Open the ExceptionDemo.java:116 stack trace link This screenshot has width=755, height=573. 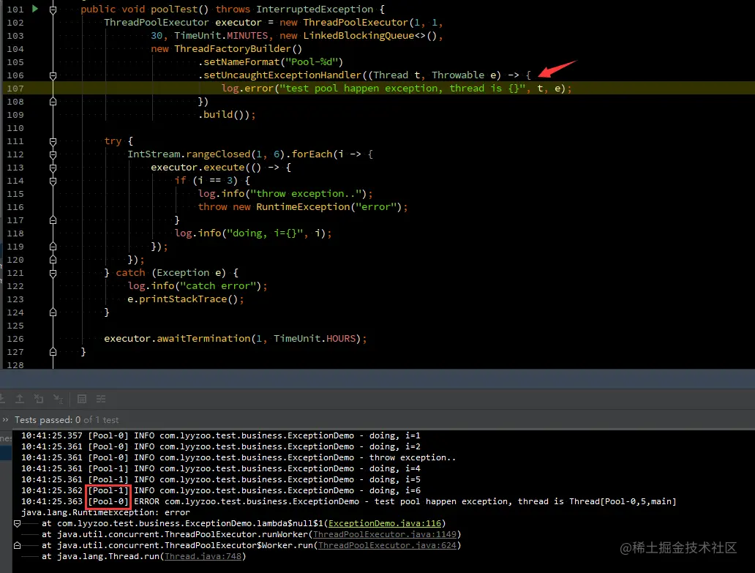385,523
